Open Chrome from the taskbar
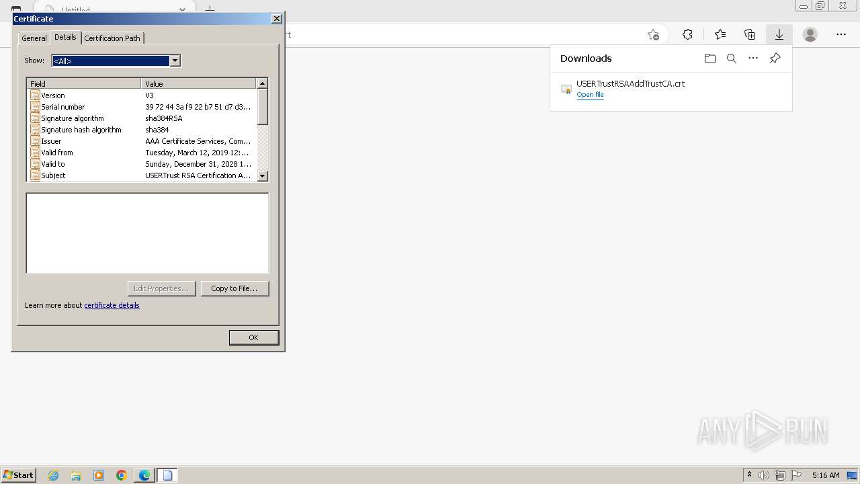This screenshot has height=484, width=860. point(122,475)
